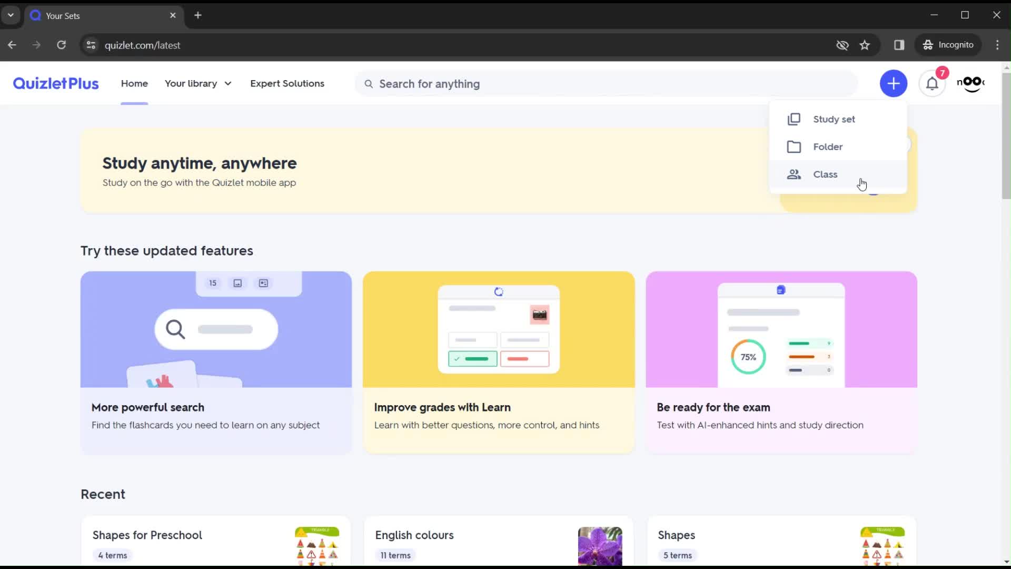Click the quizlet.com/latest address bar
The width and height of the screenshot is (1011, 569).
coord(463,45)
